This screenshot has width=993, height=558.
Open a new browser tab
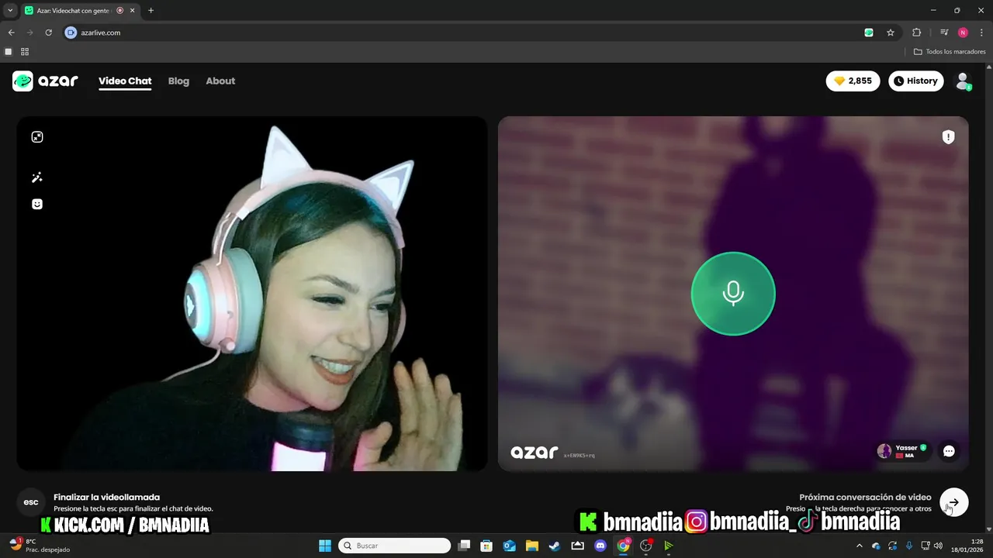[x=151, y=11]
